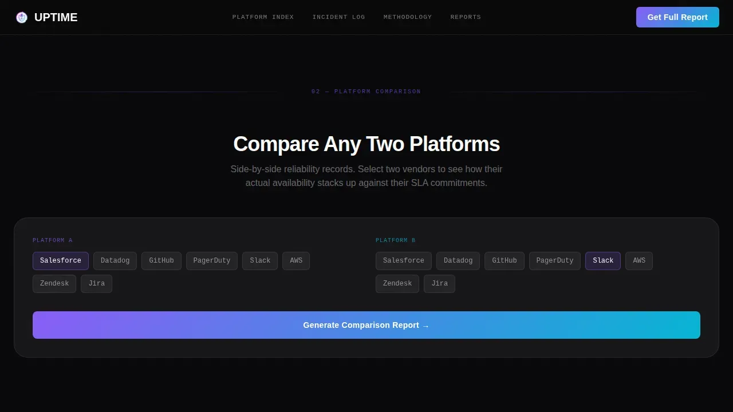The image size is (733, 412).
Task: Pick PagerDuty in the Platform A group
Action: tap(212, 261)
